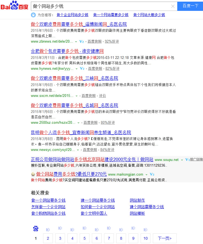The image size is (203, 244).
Task: Open 百度快照 for the 2500sz.com result
Action: point(91,123)
